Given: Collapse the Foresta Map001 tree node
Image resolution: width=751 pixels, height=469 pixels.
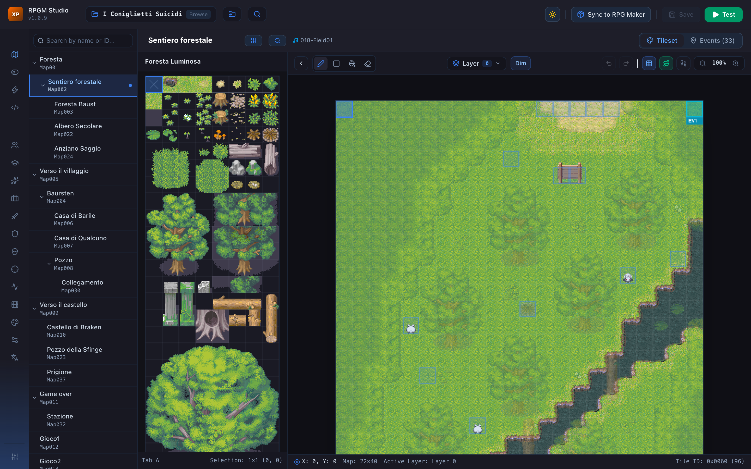Looking at the screenshot, I should pyautogui.click(x=34, y=63).
